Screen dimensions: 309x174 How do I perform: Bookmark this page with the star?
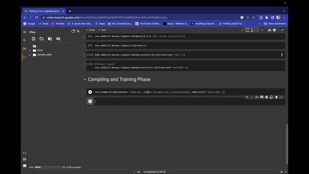click(253, 17)
